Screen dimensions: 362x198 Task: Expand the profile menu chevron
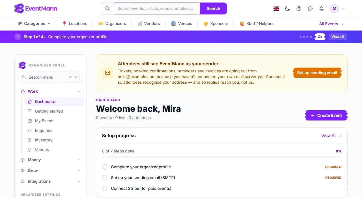(343, 8)
